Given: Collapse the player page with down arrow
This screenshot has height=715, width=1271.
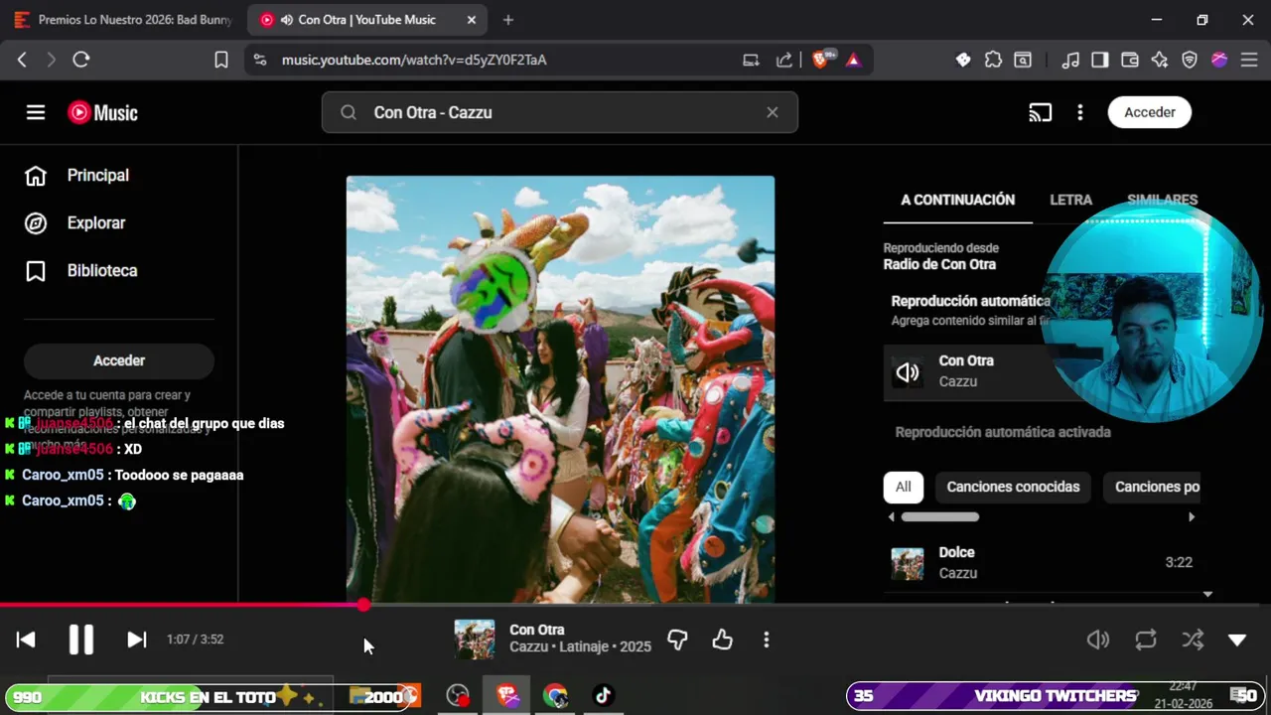Looking at the screenshot, I should [1237, 640].
